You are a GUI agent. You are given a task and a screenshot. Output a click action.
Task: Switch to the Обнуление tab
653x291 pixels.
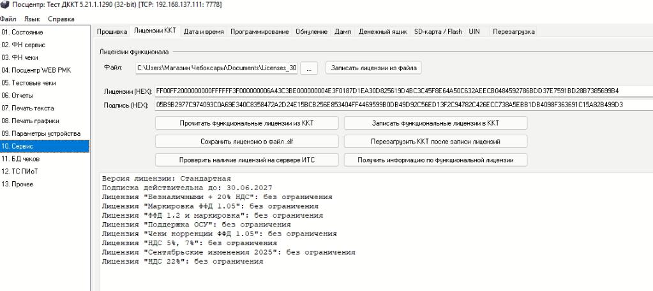[311, 32]
